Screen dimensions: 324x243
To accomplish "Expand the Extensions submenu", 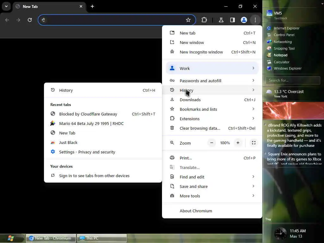I will point(212,119).
